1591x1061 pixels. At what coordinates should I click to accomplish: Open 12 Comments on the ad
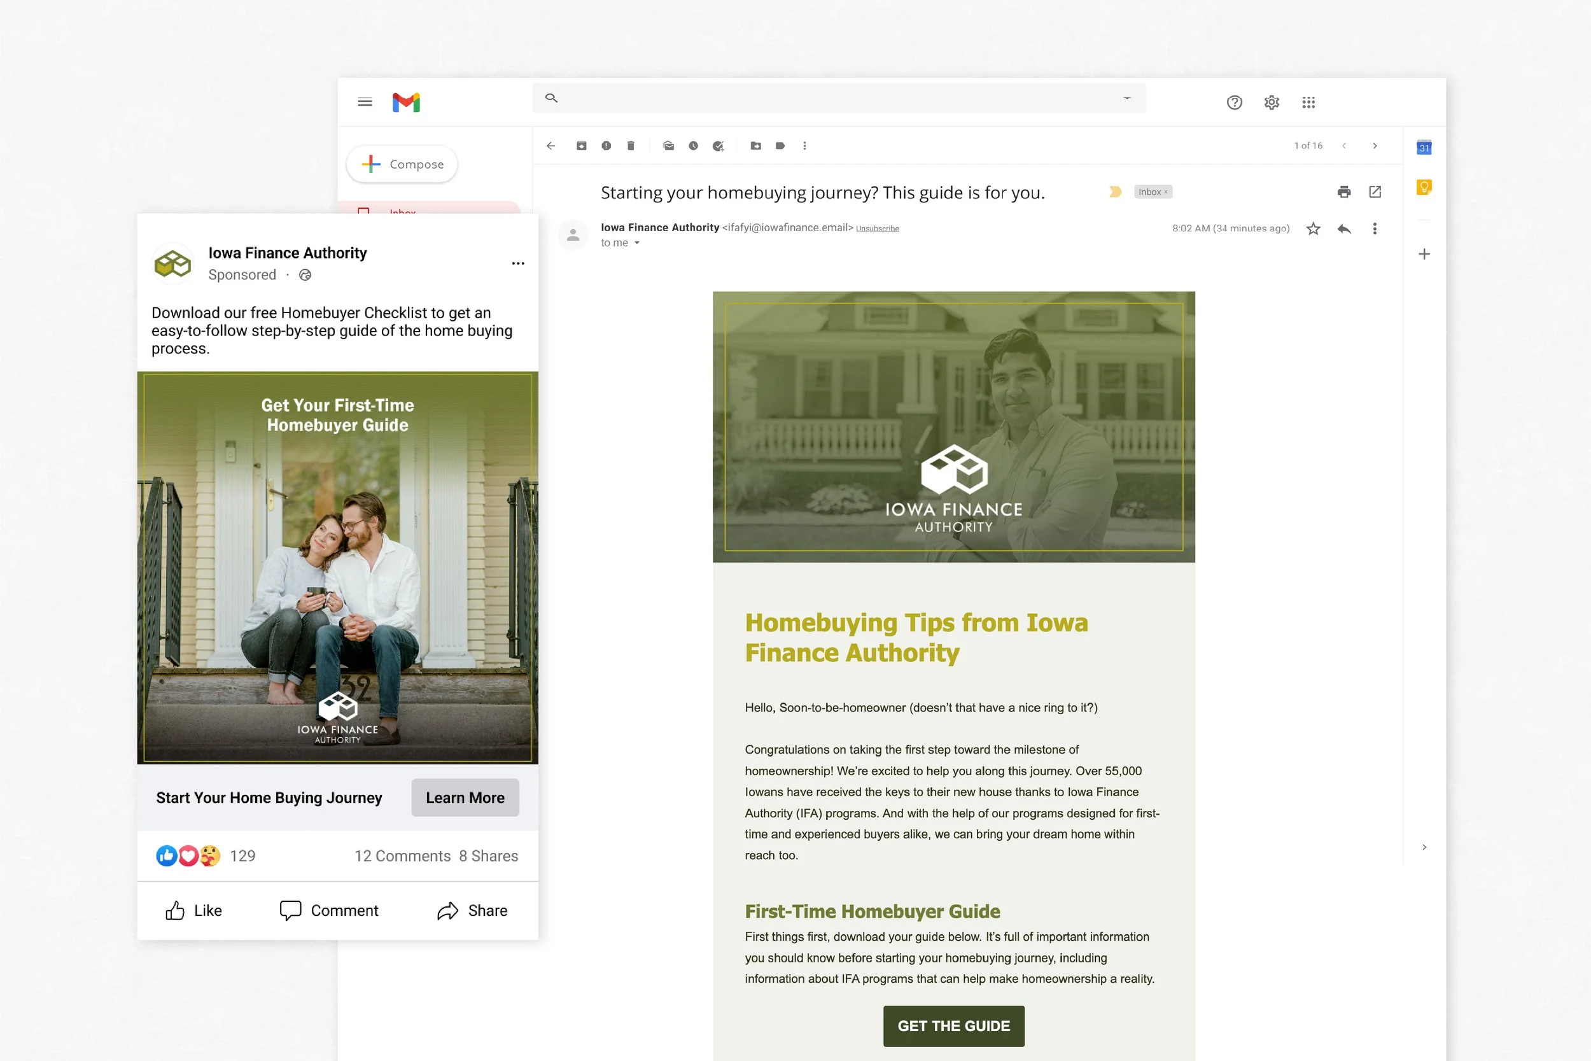pos(402,856)
